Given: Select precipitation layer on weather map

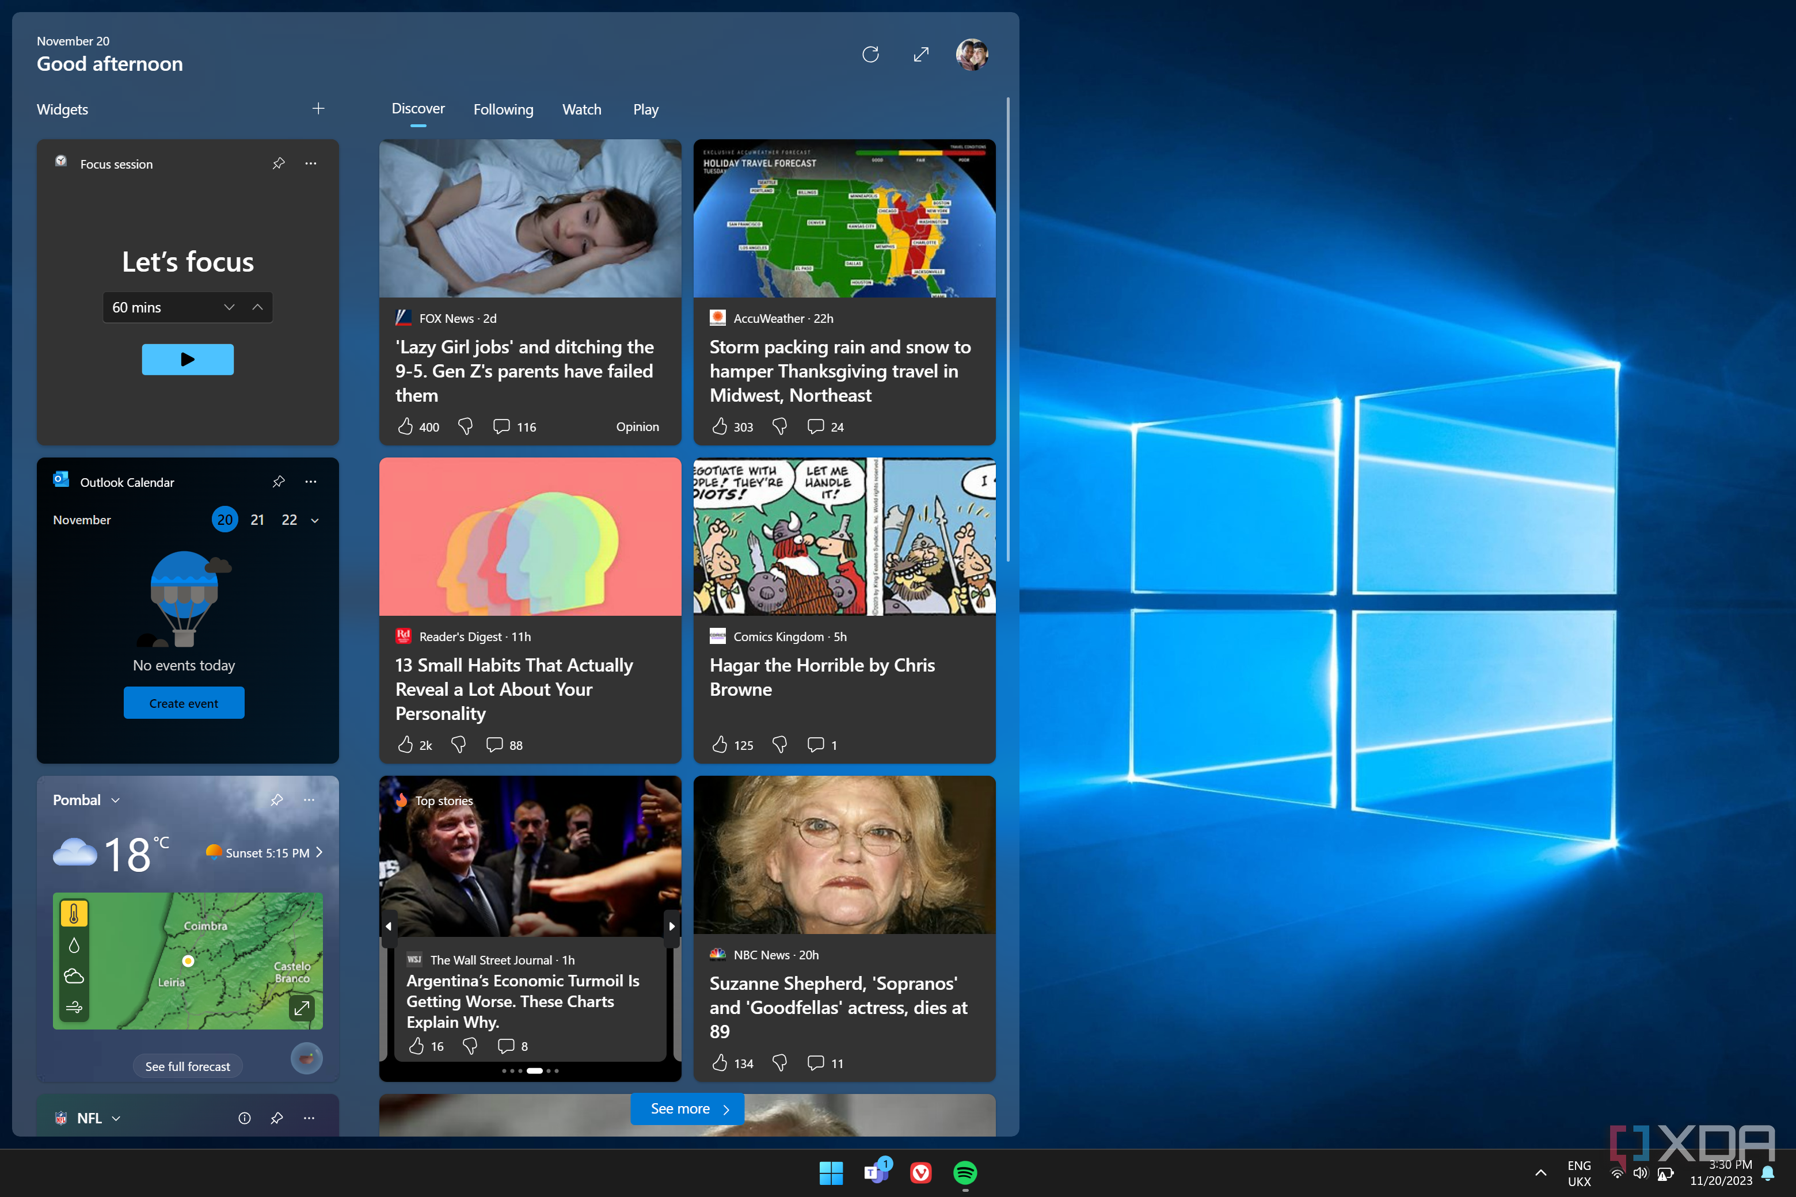Looking at the screenshot, I should (74, 945).
